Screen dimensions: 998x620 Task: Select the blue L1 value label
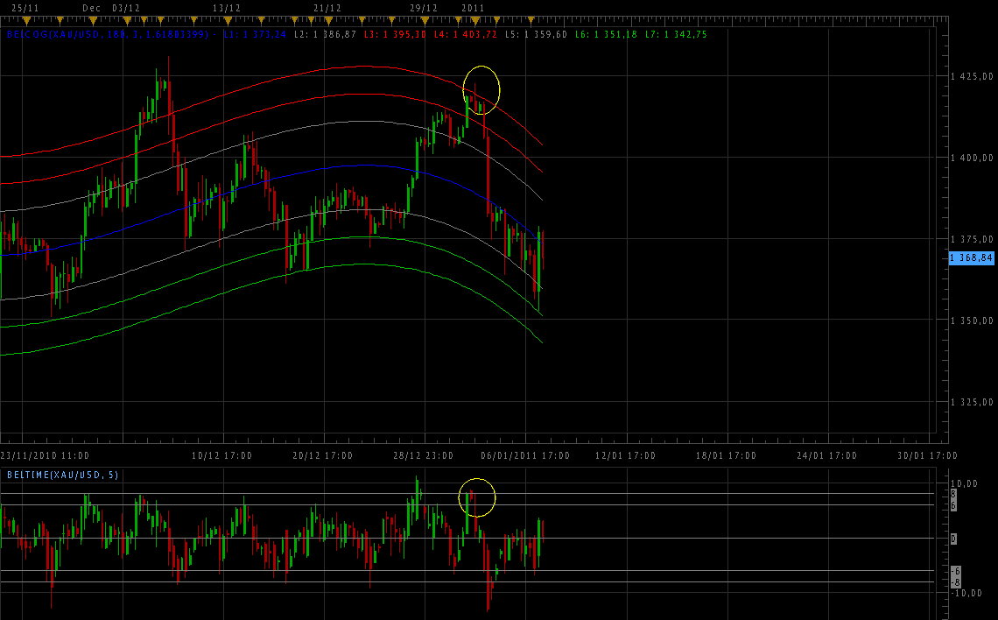point(255,34)
